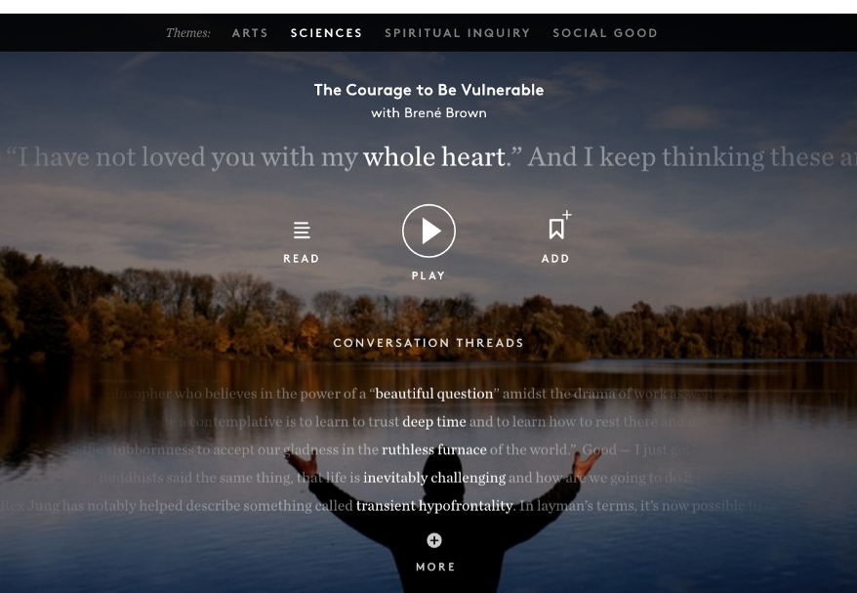Select the 'ruthless furnace' thread

434,449
